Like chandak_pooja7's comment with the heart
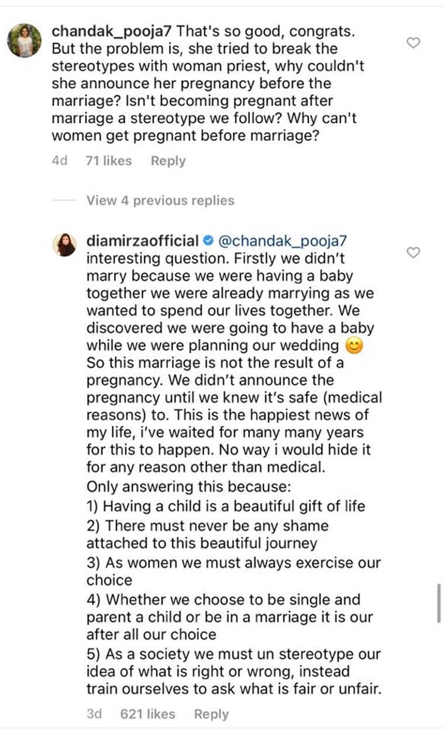Image resolution: width=444 pixels, height=729 pixels. click(414, 43)
